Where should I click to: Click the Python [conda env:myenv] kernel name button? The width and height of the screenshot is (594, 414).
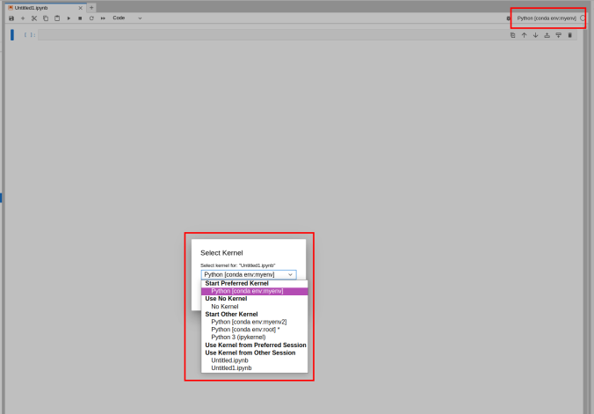coord(546,18)
